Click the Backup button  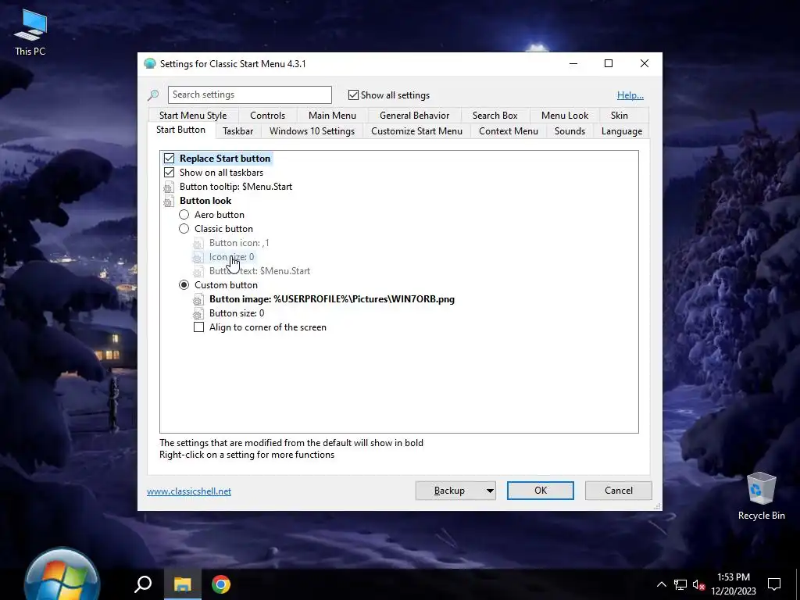[x=449, y=491]
